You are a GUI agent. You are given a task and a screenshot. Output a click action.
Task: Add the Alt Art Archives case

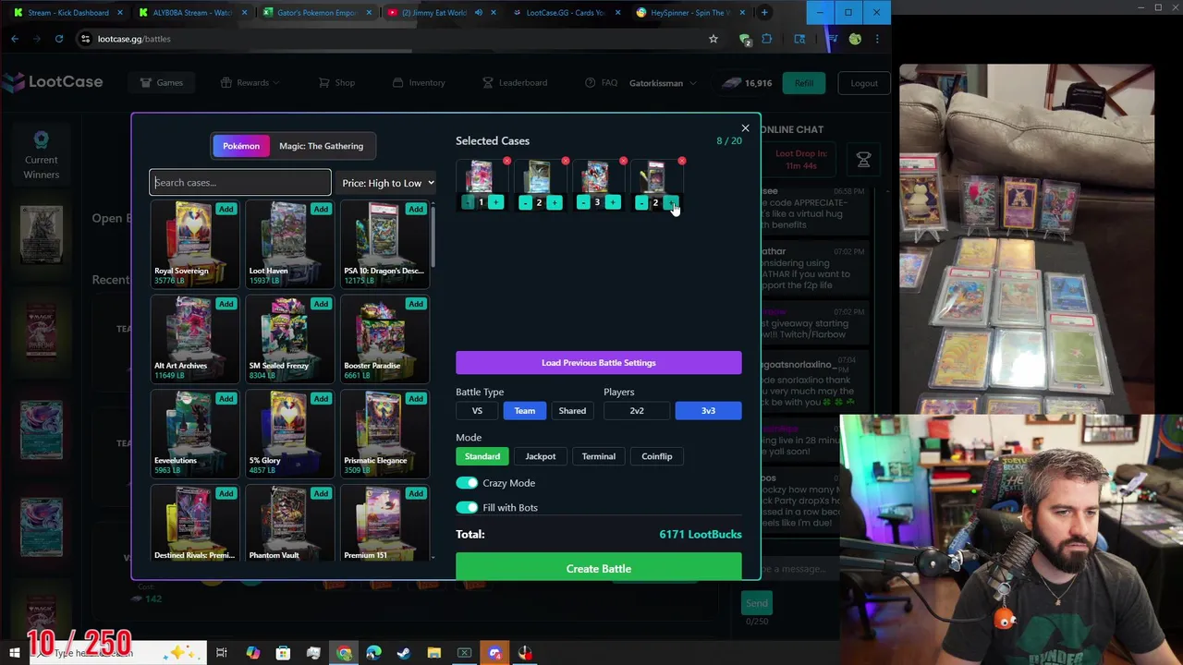point(226,304)
